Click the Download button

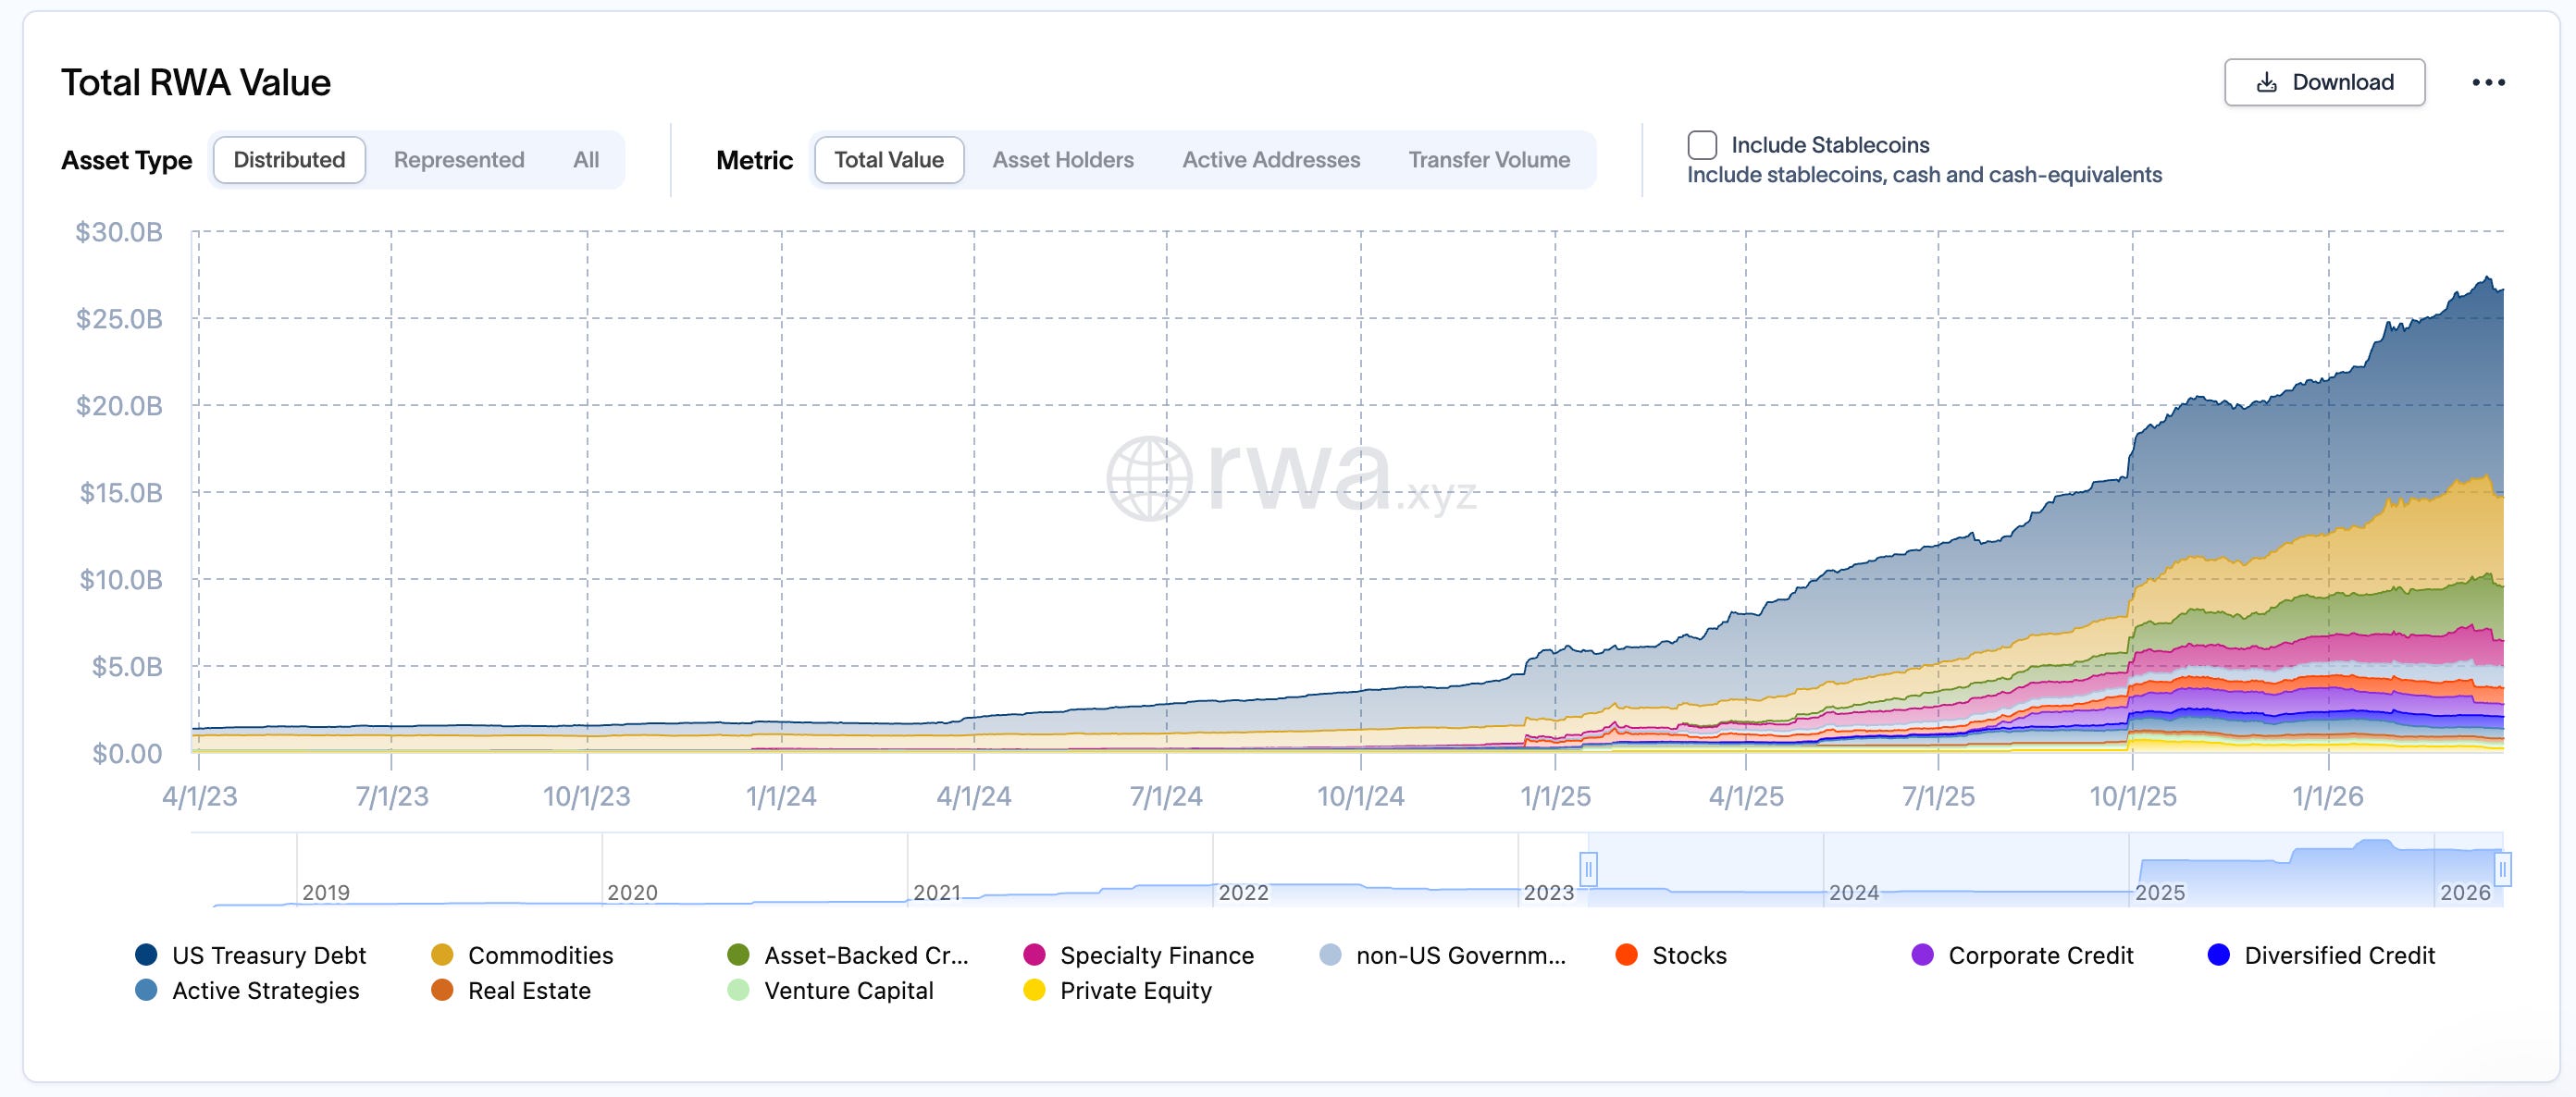[x=2323, y=82]
